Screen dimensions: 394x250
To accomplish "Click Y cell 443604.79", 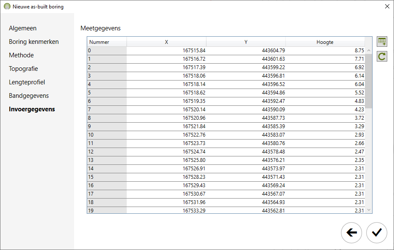I will click(246, 51).
